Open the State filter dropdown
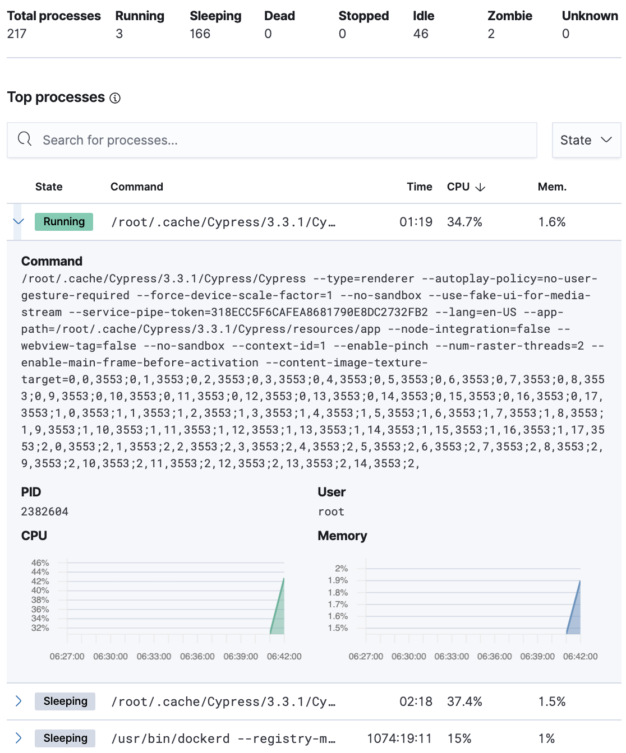The height and width of the screenshot is (753, 626). (586, 140)
